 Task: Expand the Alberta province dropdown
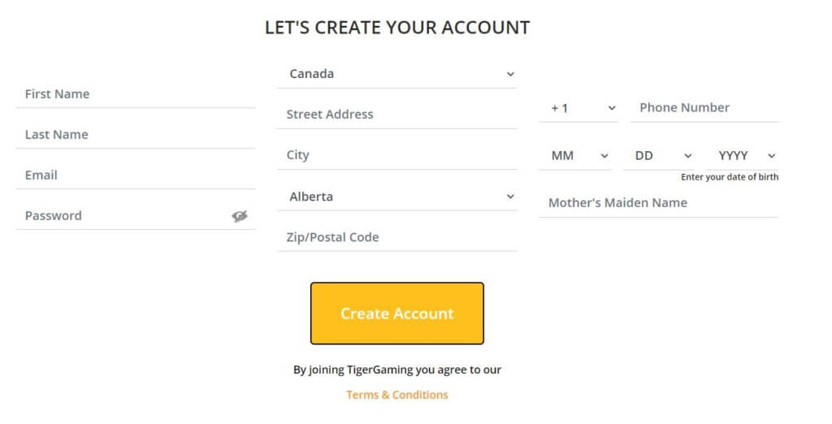[396, 197]
